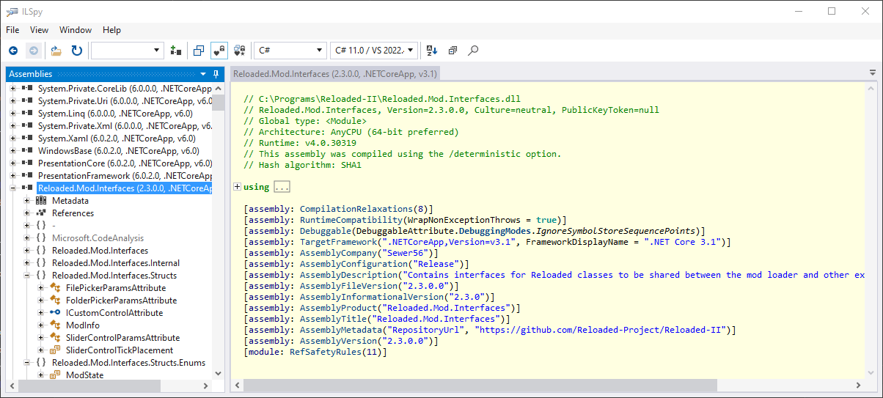This screenshot has height=398, width=883.
Task: Click the Sort assemblies A-Z icon
Action: click(x=431, y=51)
